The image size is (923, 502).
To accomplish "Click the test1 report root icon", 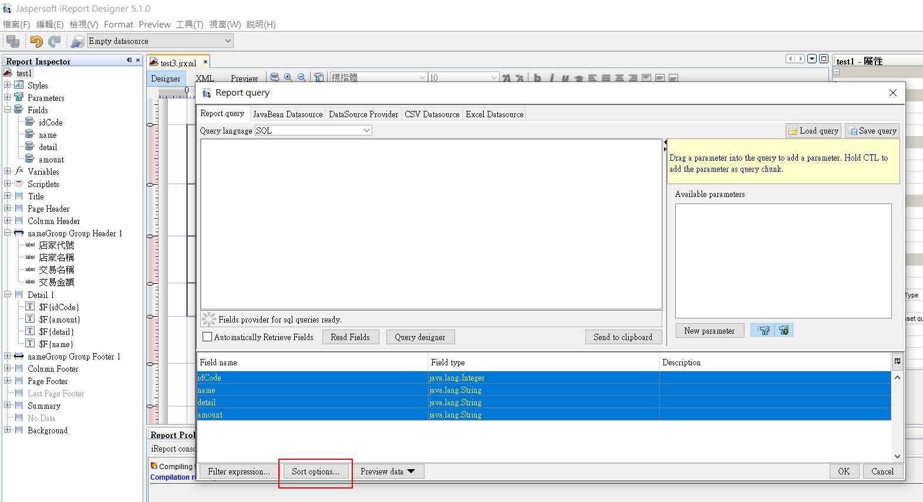I will (8, 73).
